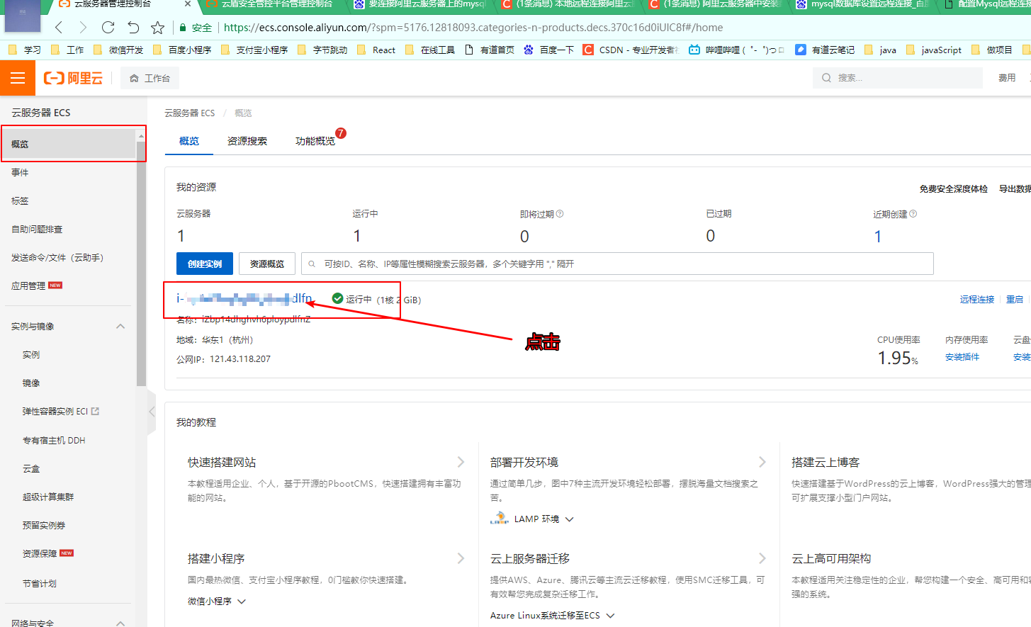Switch to the 功能概览 tab
Image resolution: width=1031 pixels, height=627 pixels.
(x=315, y=141)
